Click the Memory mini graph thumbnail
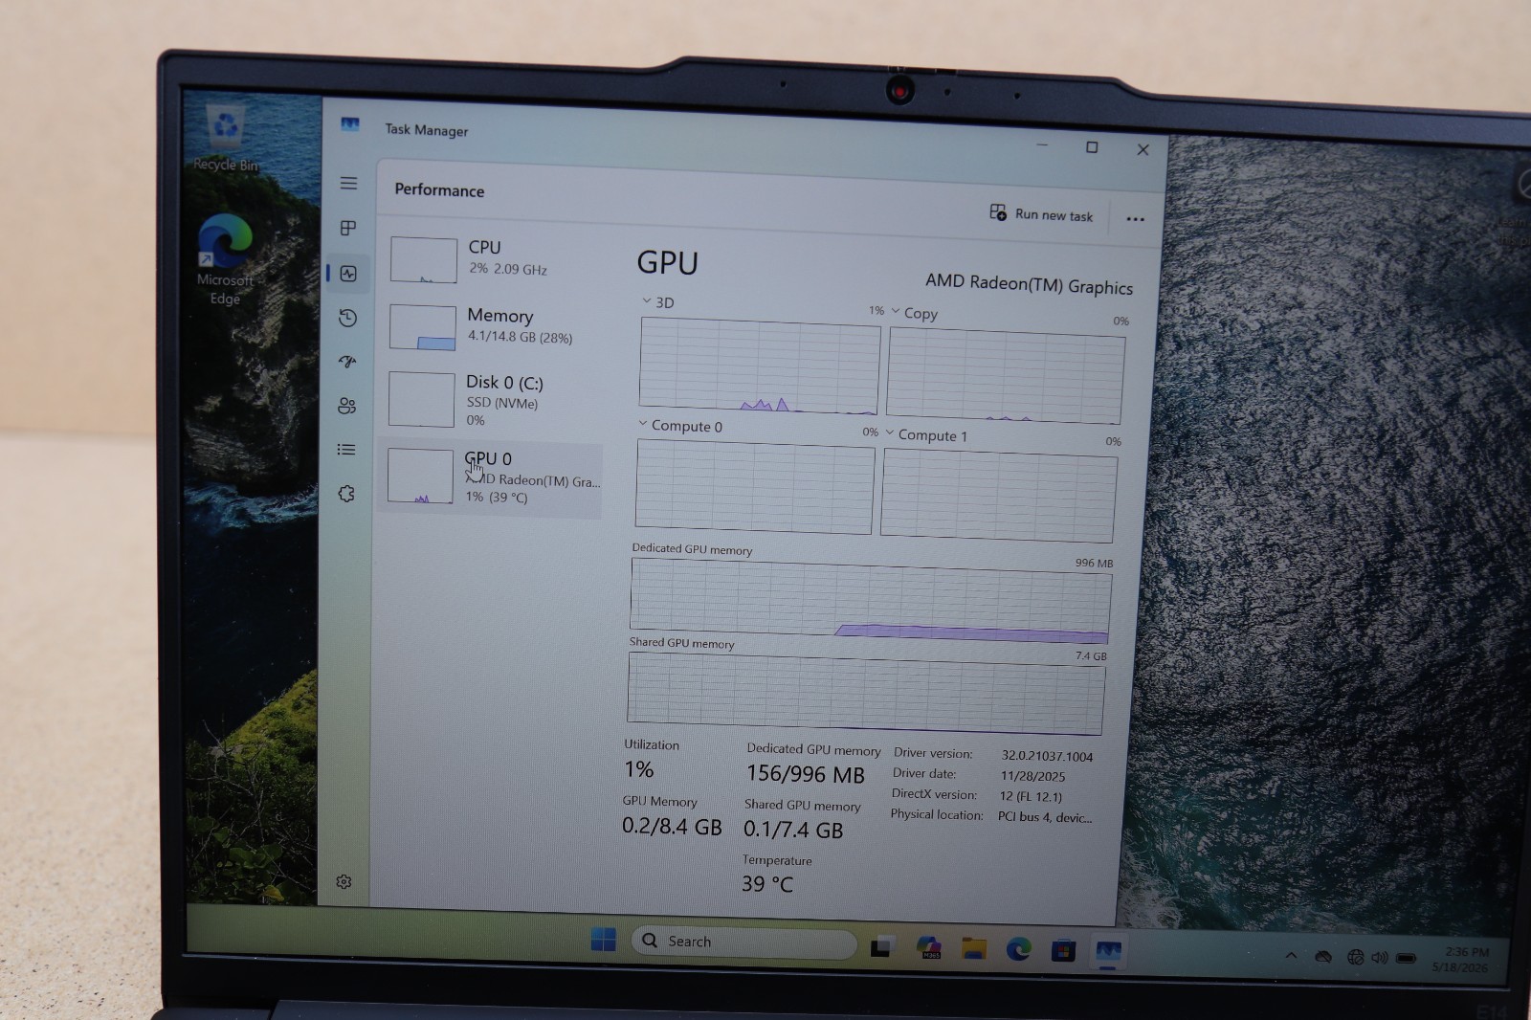Image resolution: width=1531 pixels, height=1020 pixels. tap(422, 328)
